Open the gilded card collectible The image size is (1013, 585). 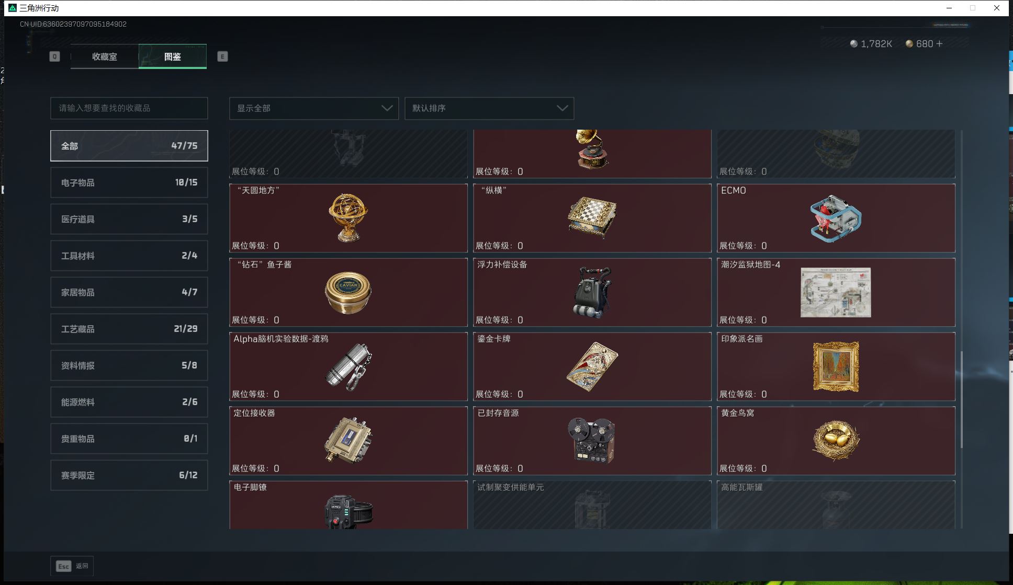coord(592,366)
